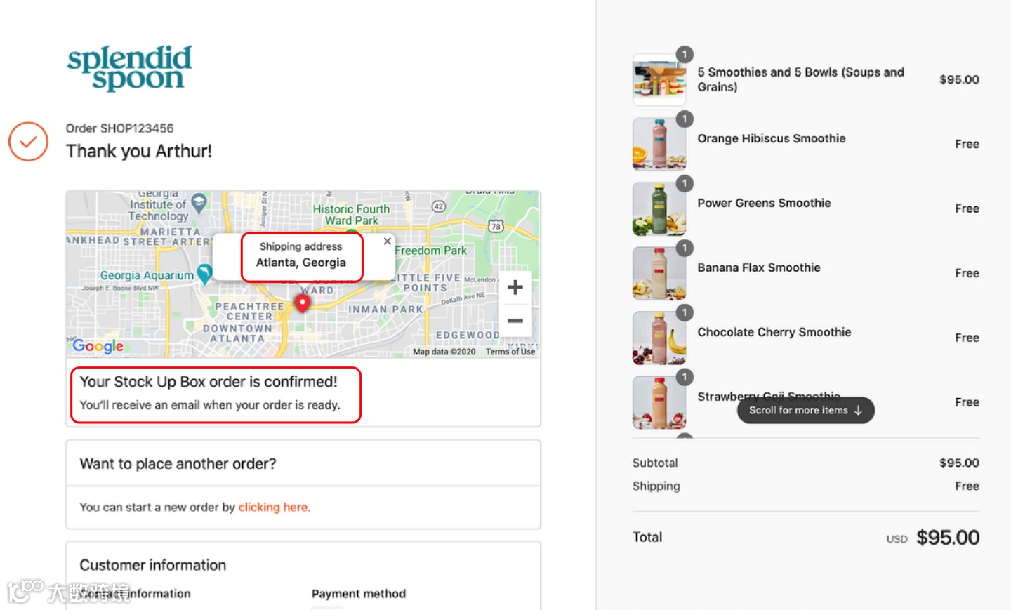Zoom in on the map
The width and height of the screenshot is (1011, 610).
pos(515,287)
